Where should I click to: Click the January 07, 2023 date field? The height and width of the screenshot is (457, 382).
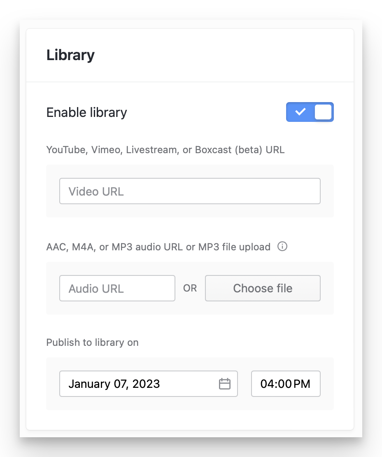click(140, 384)
